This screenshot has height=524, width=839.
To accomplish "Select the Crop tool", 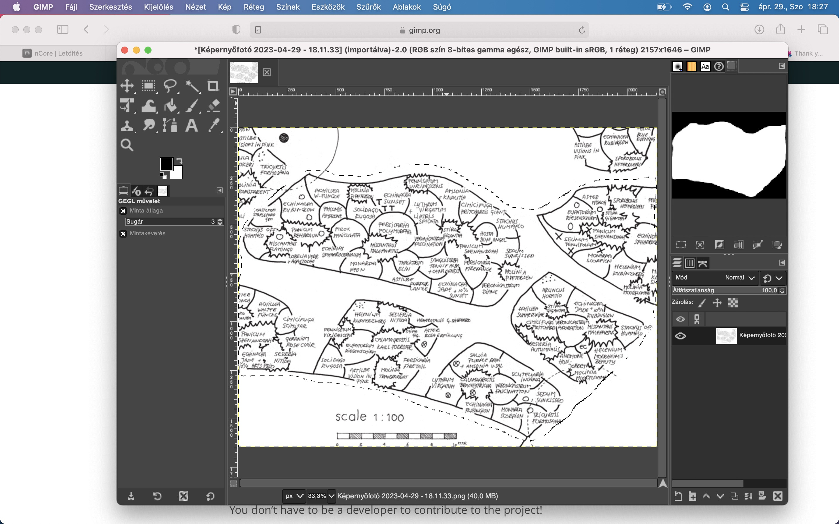I will pyautogui.click(x=213, y=86).
